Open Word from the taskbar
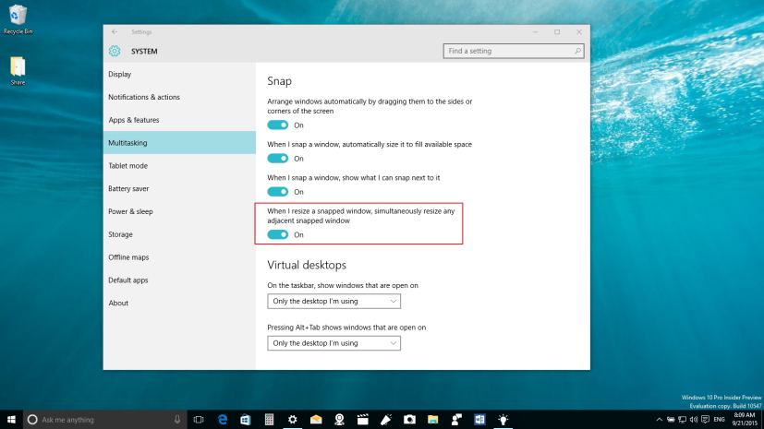Screen dimensions: 764x429 479,420
